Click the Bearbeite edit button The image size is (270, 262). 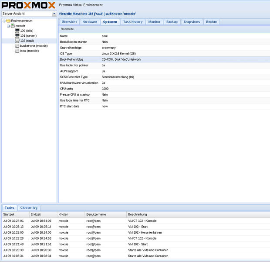pos(67,29)
